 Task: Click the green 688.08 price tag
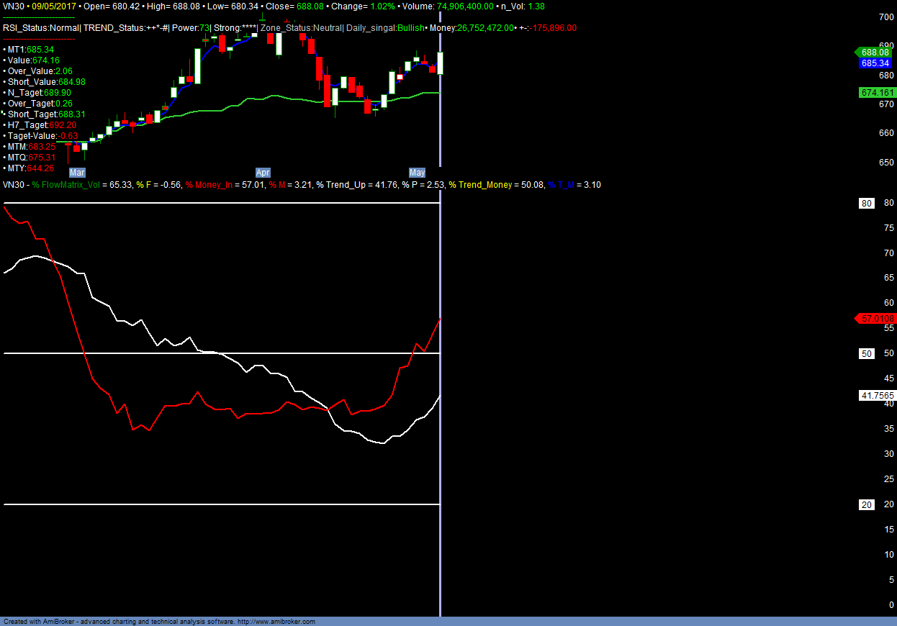click(x=874, y=52)
